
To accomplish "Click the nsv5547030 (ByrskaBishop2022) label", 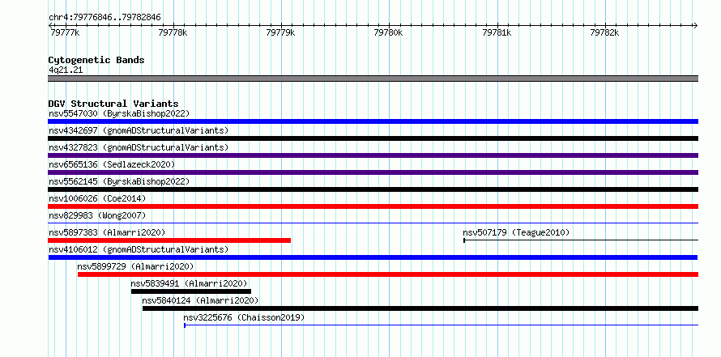I will (x=119, y=113).
